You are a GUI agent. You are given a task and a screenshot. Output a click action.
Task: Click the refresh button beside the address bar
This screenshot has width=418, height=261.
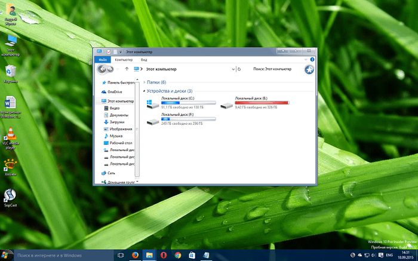(x=239, y=69)
